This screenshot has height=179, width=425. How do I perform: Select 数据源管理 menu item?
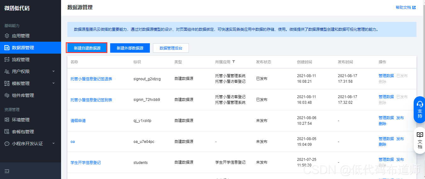coord(31,48)
